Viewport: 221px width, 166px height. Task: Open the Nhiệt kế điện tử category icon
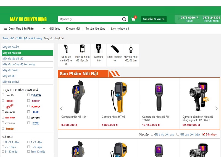pos(115,49)
